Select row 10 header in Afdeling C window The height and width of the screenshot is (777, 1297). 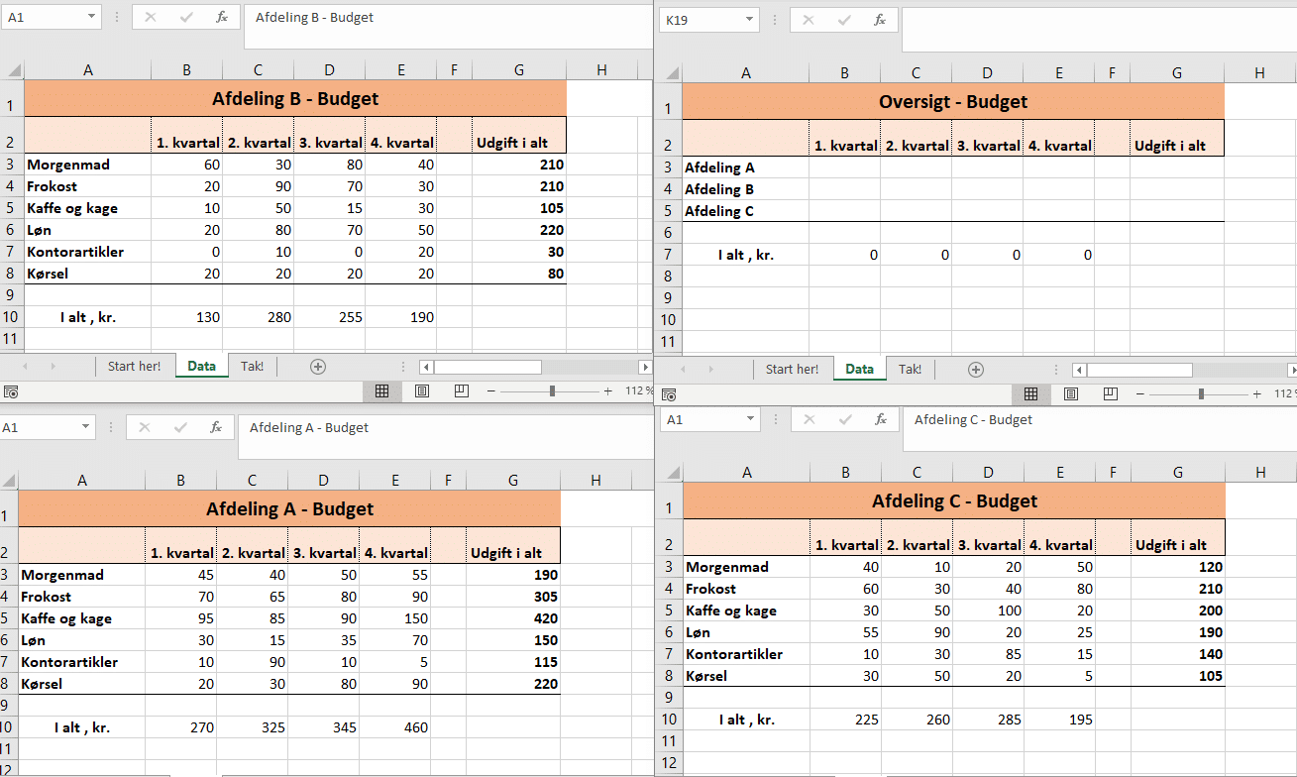669,720
